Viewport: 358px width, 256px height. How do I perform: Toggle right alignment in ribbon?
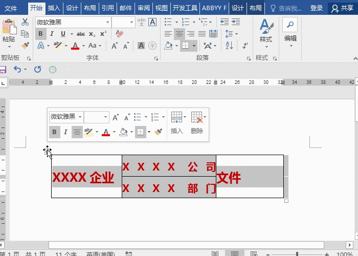[x=191, y=34]
